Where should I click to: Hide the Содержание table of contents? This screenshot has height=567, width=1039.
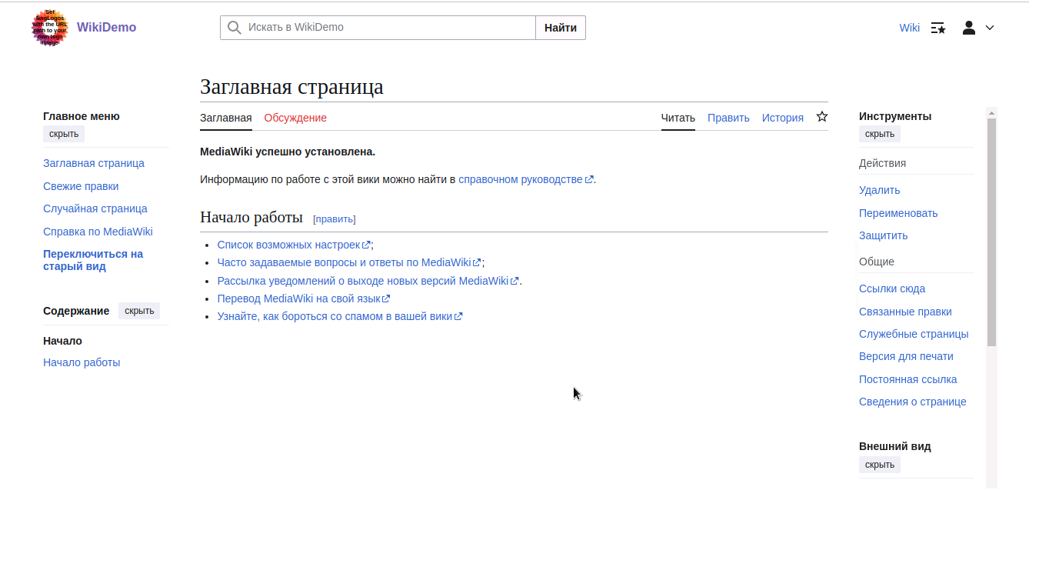click(x=139, y=311)
